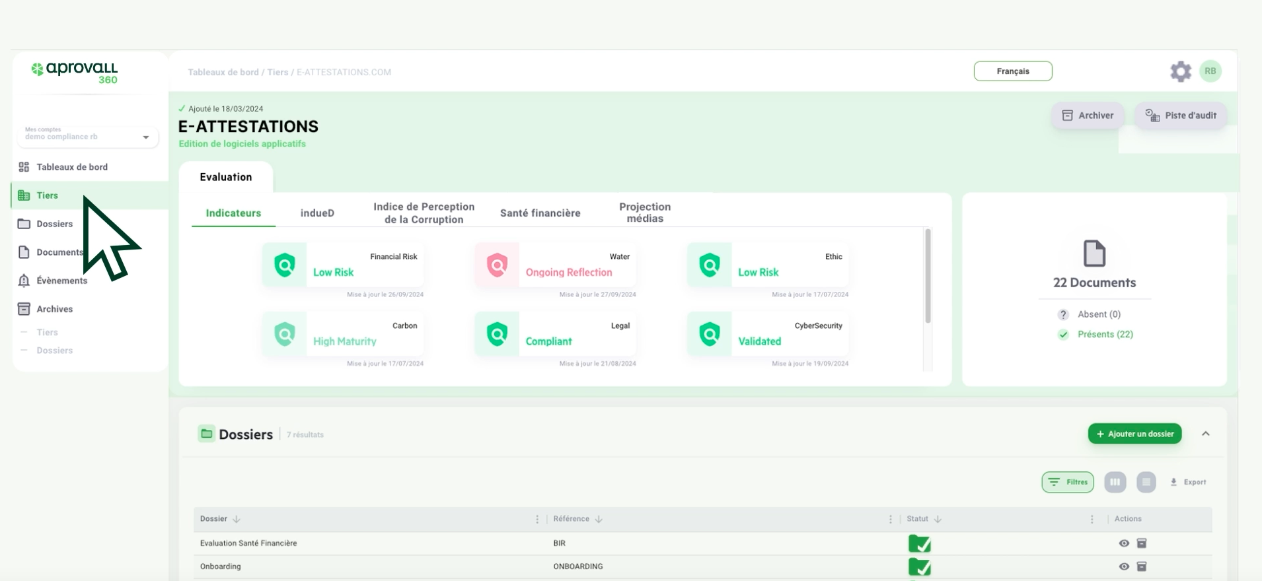Sort by Dossier column arrow
Image resolution: width=1262 pixels, height=581 pixels.
point(237,519)
